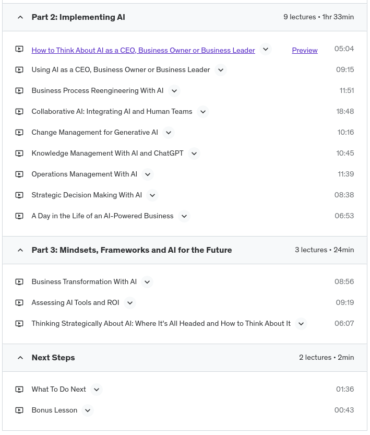
Task: Collapse the Part 2: Implementing AI section
Action: click(x=20, y=17)
